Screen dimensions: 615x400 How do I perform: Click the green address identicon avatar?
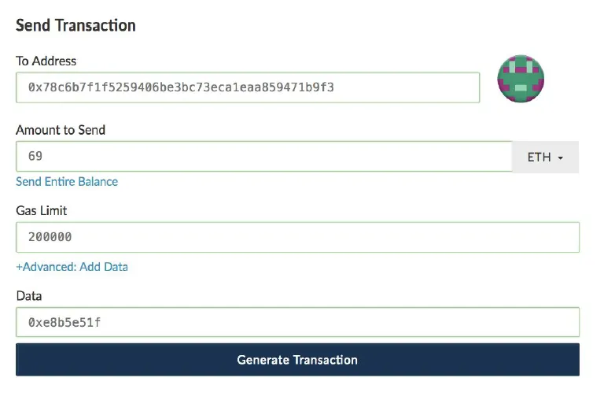click(521, 79)
